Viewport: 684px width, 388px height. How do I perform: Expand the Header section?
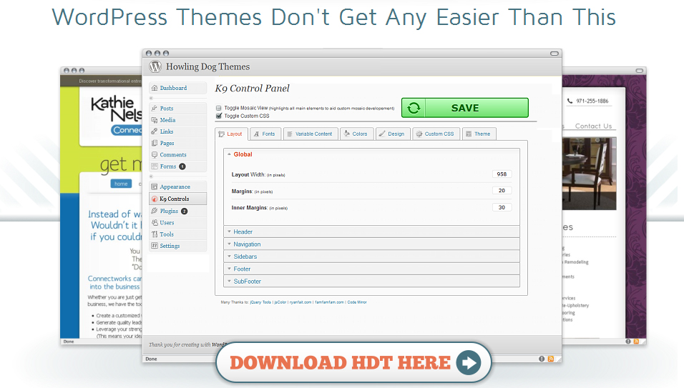click(x=371, y=232)
